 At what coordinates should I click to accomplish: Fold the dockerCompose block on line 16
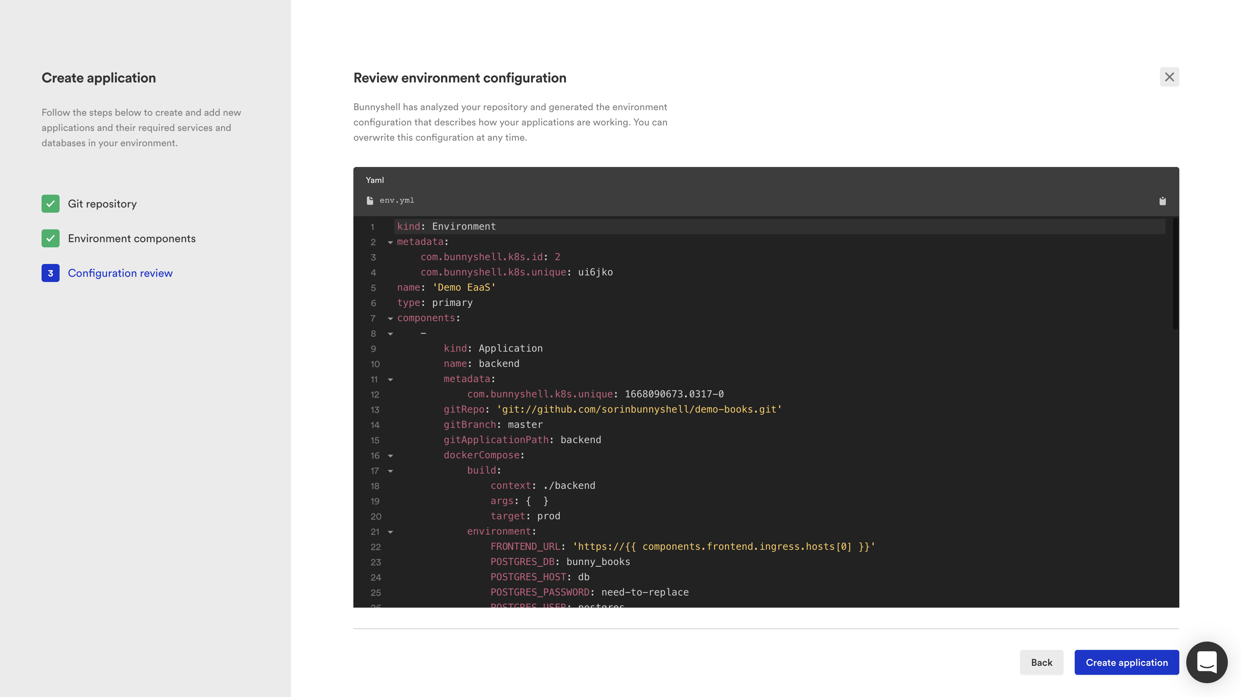(x=390, y=456)
